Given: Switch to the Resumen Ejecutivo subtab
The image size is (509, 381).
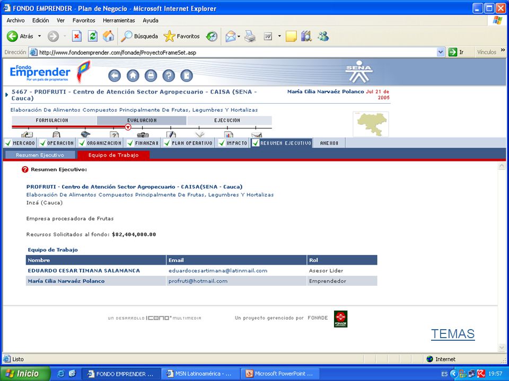Looking at the screenshot, I should (x=40, y=155).
